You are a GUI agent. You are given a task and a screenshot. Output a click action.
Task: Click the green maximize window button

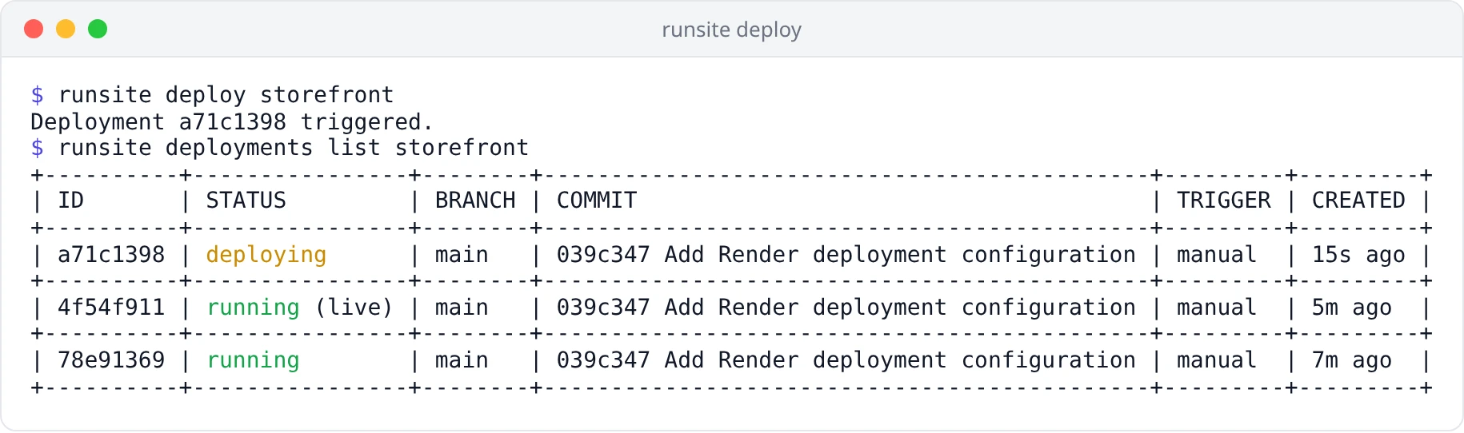tap(98, 29)
